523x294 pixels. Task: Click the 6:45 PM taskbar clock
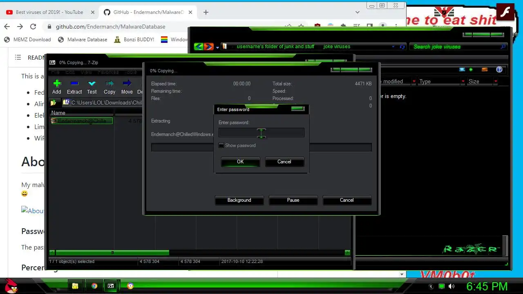coord(487,286)
